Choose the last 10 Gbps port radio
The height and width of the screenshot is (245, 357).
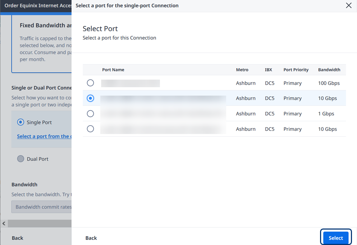[x=90, y=129]
